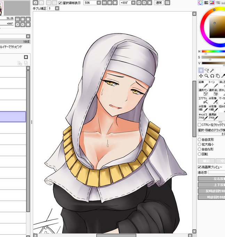Select 自由変形 radio option
The image size is (225, 237).
[x=200, y=139]
